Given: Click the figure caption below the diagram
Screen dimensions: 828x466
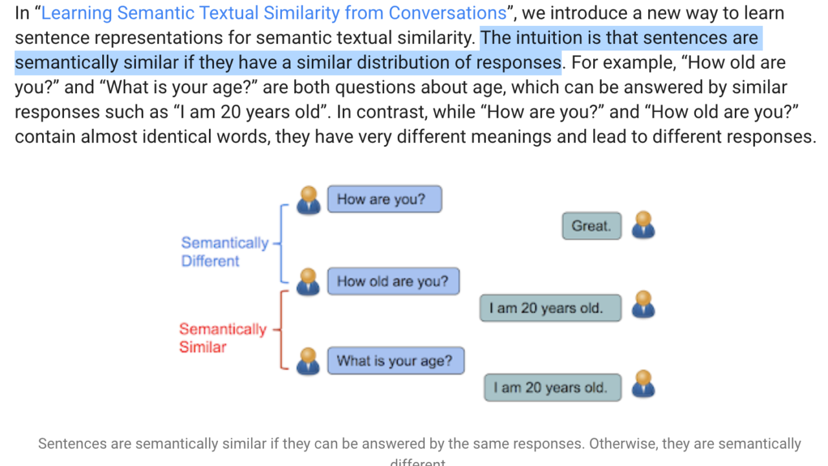Looking at the screenshot, I should click(419, 451).
